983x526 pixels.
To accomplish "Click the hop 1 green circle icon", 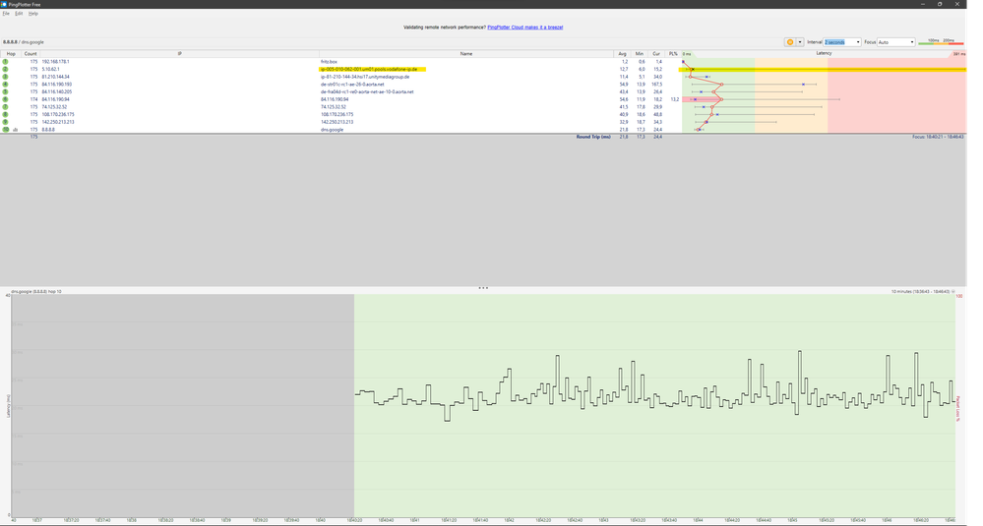I will click(5, 61).
